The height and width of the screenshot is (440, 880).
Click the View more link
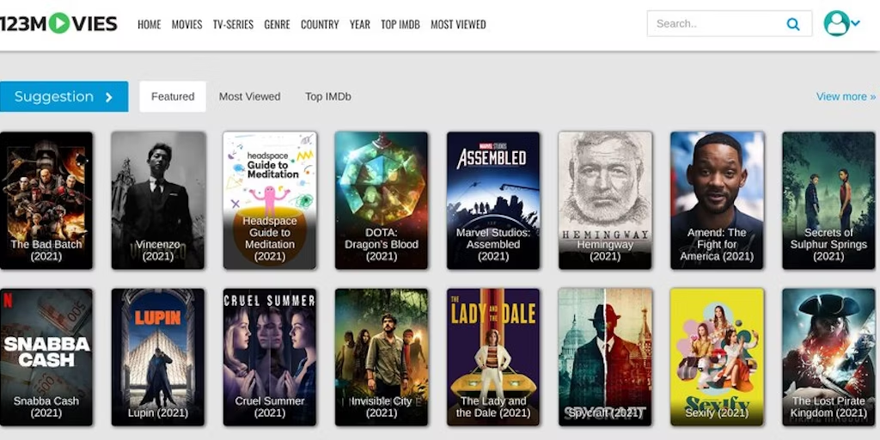(x=846, y=96)
